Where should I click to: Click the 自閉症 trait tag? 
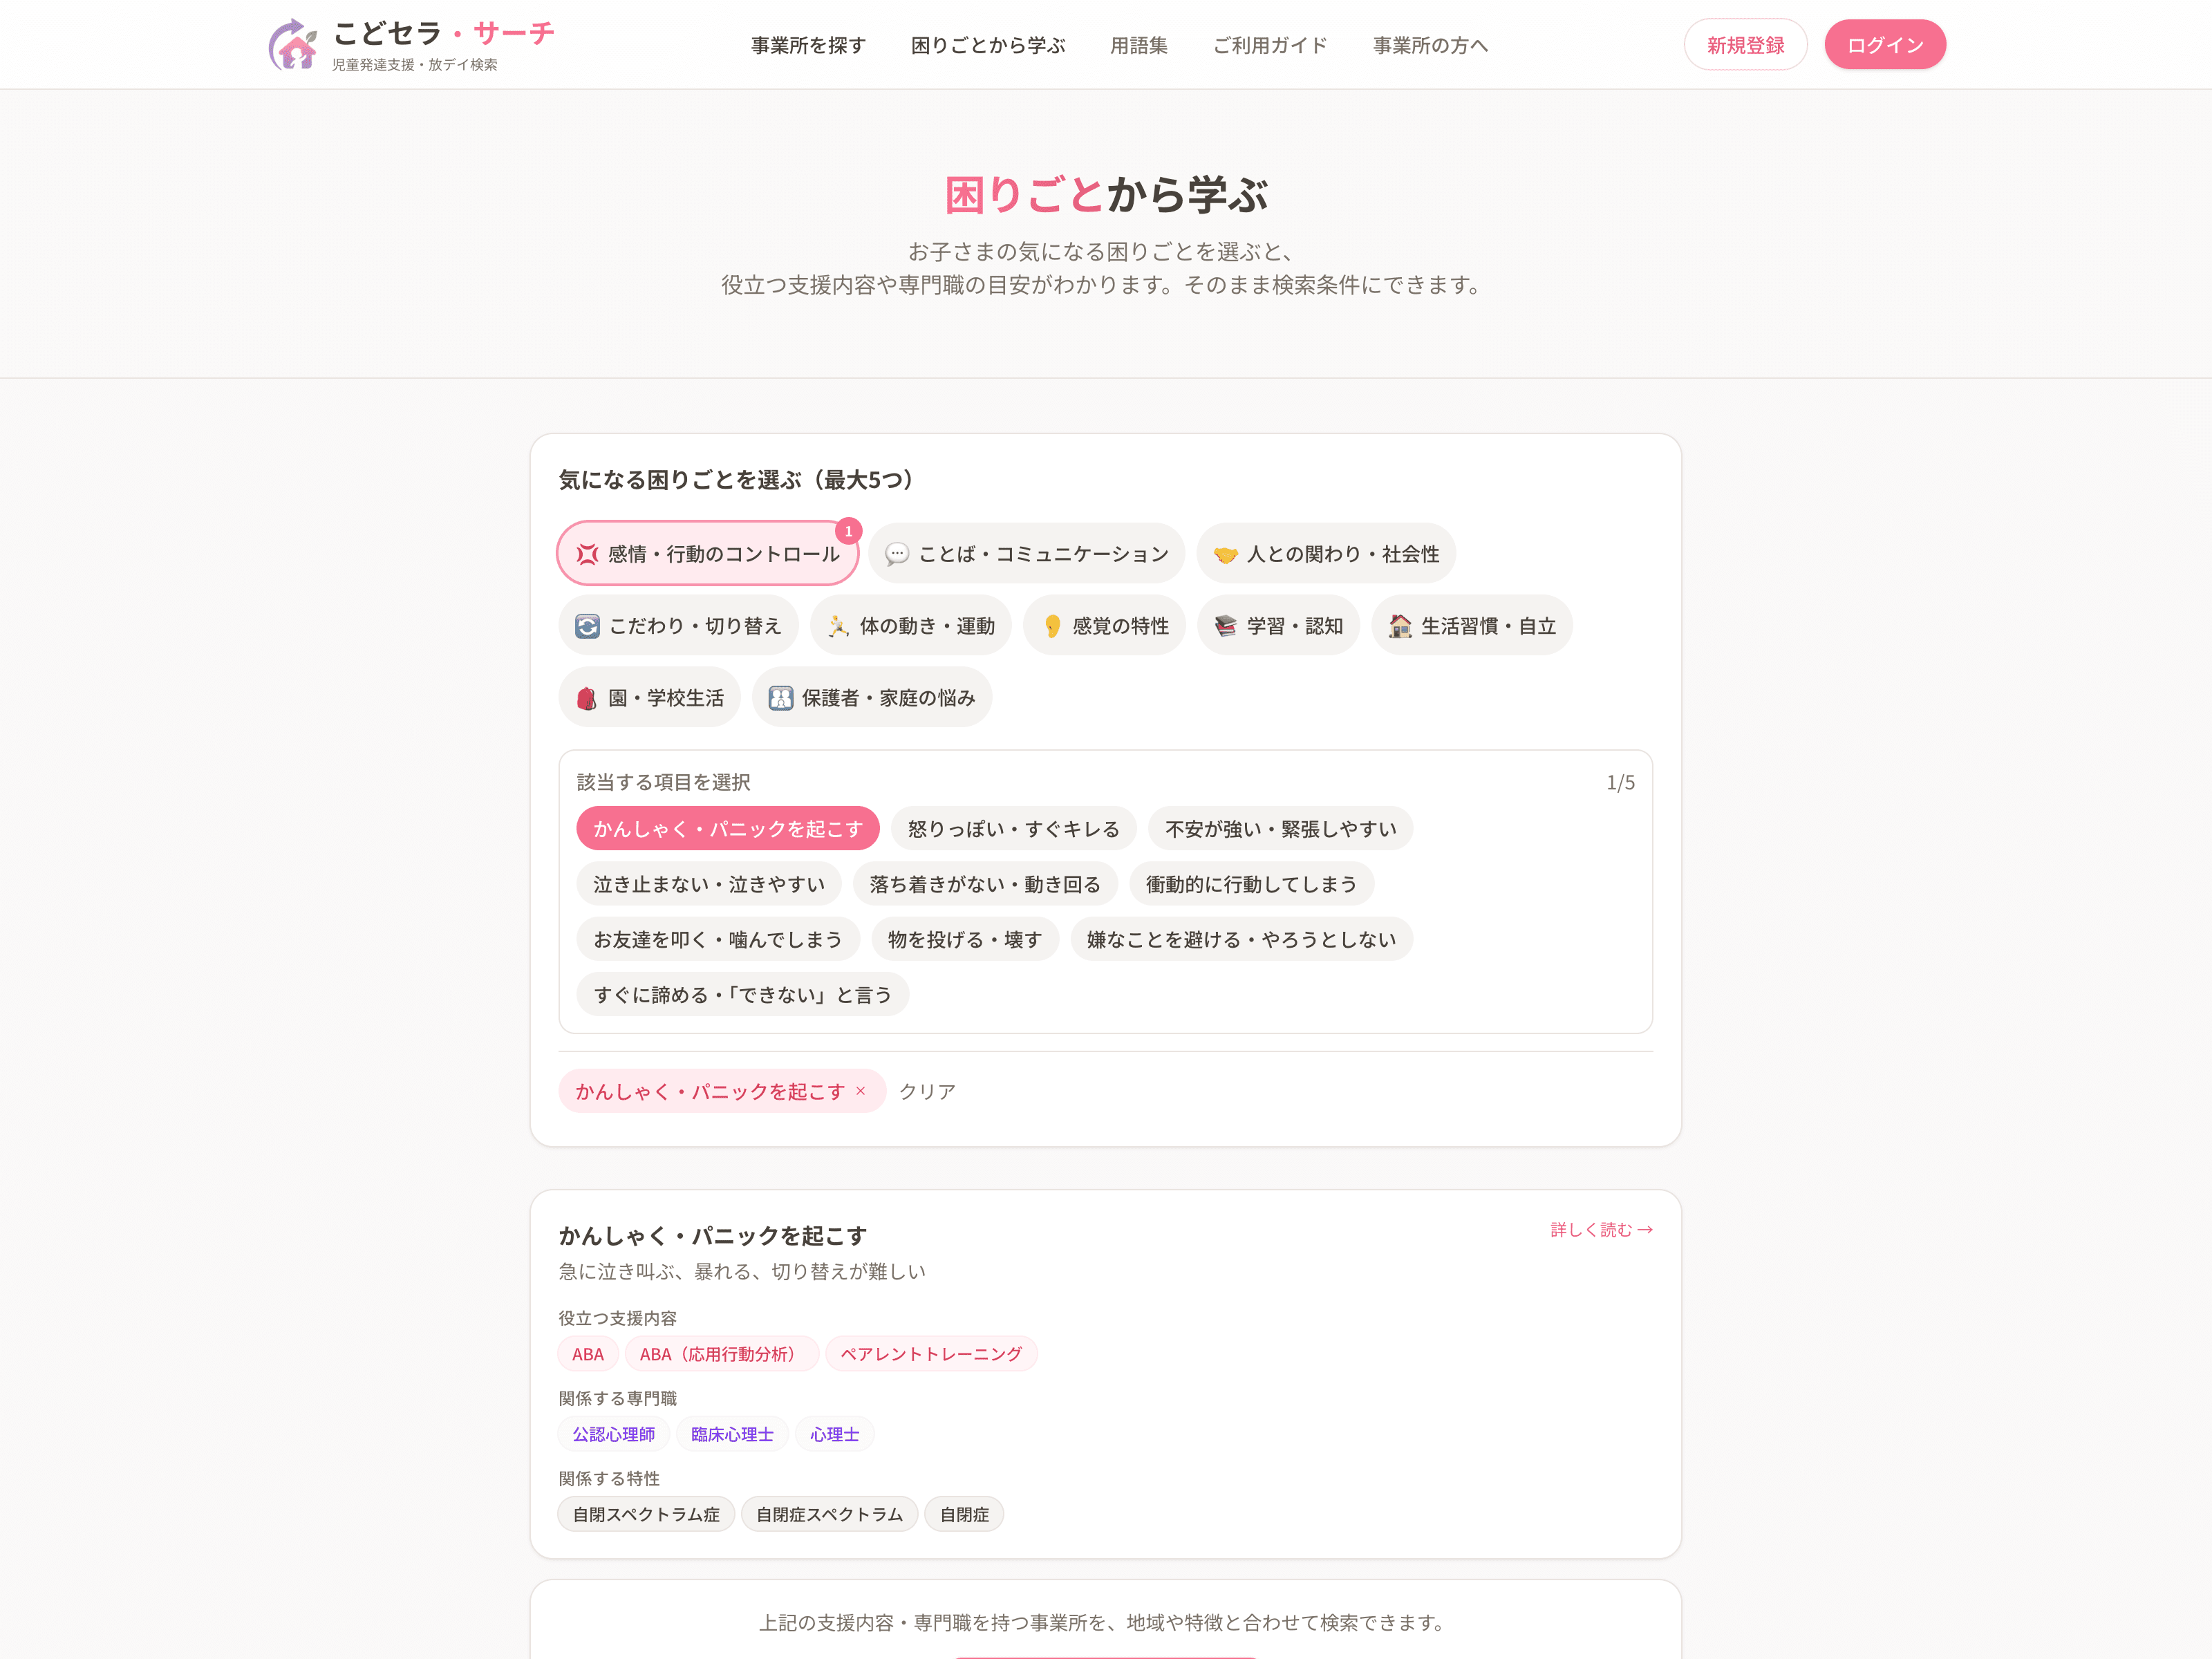pos(964,1514)
